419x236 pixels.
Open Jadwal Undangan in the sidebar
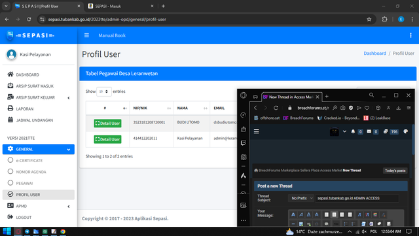[x=39, y=120]
